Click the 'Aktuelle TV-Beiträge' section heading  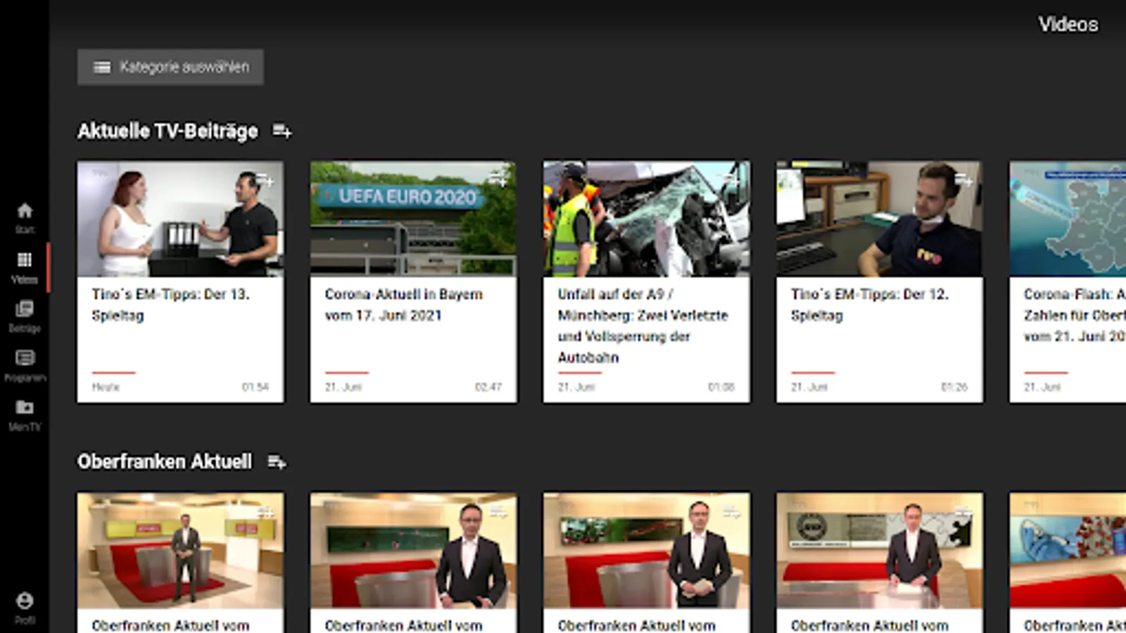(167, 132)
